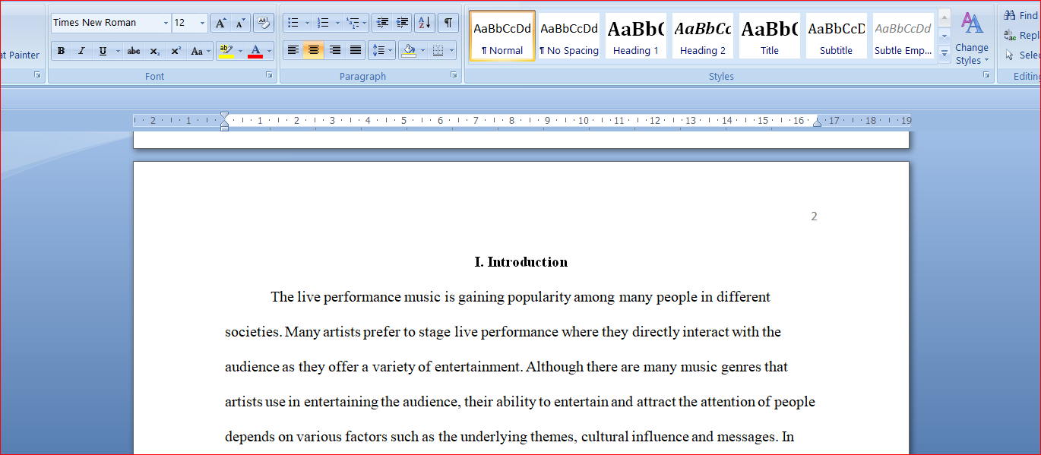
Task: Click the page number 2 in header
Action: coord(814,216)
